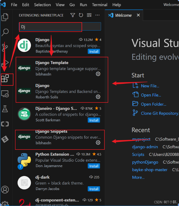179x206 pixels.
Task: Open the Run menu
Action: pyautogui.click(x=83, y=5)
